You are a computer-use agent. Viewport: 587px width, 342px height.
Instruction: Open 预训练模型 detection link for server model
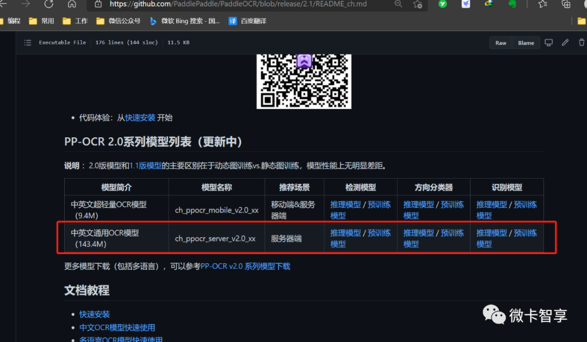click(x=379, y=233)
